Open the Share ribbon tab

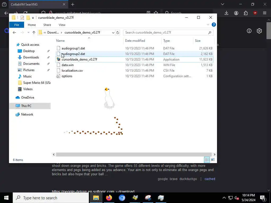click(47, 25)
